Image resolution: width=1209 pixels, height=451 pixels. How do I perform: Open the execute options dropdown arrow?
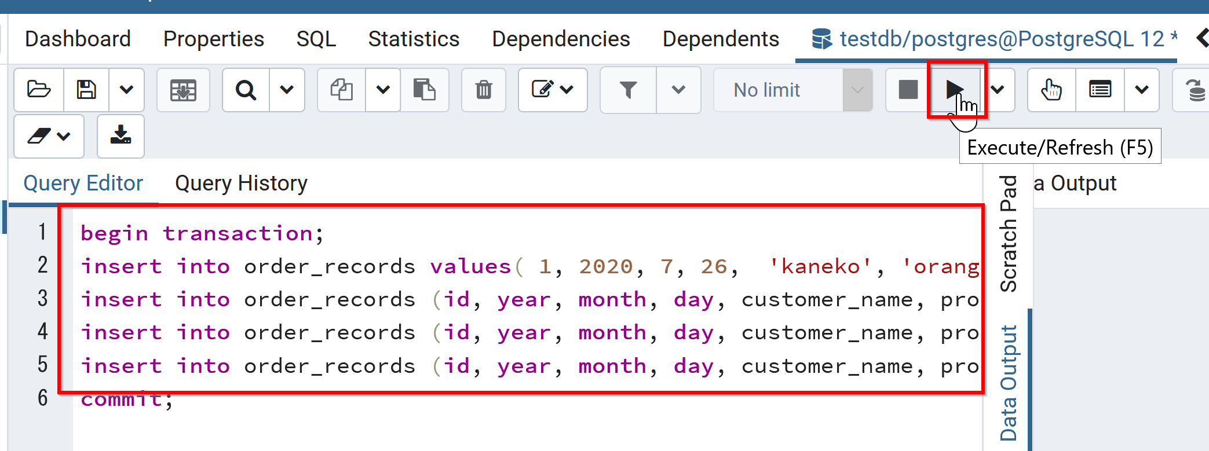point(998,90)
